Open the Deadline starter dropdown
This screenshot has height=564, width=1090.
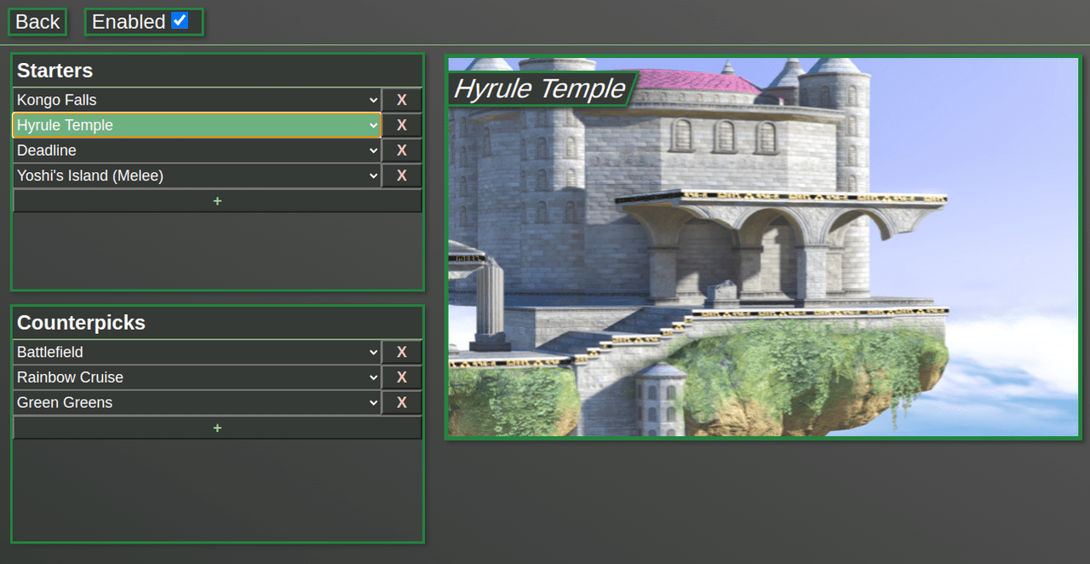[197, 151]
